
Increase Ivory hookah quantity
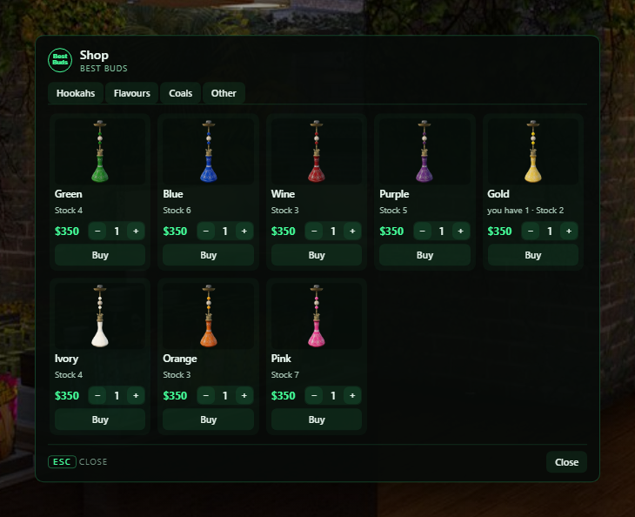coord(136,395)
